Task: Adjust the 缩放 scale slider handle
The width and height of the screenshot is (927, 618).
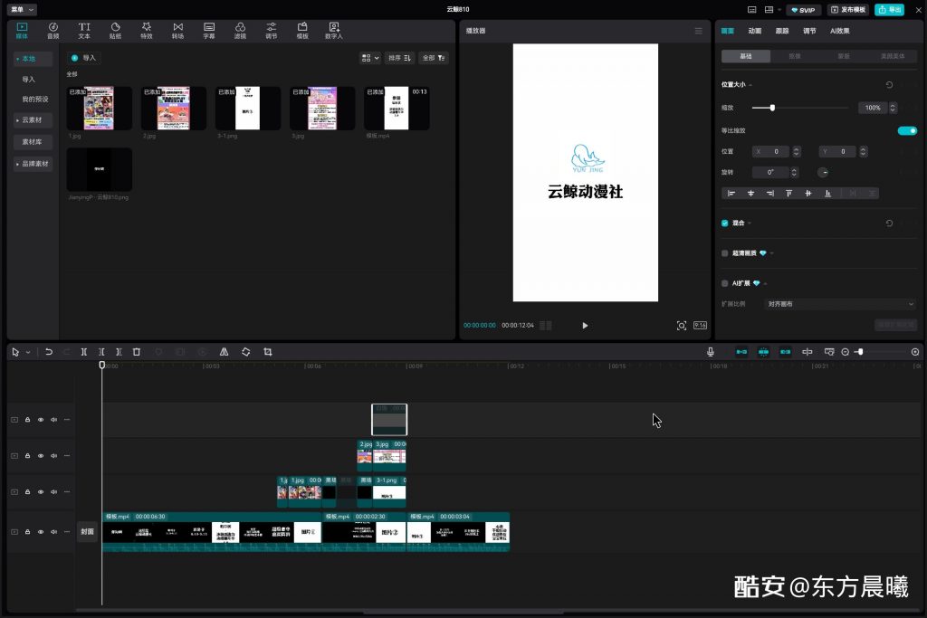Action: click(x=772, y=108)
